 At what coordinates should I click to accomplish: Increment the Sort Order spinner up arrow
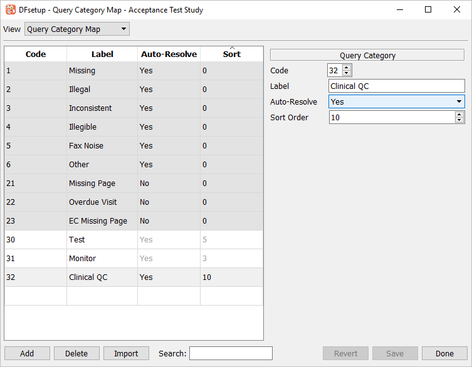[459, 114]
